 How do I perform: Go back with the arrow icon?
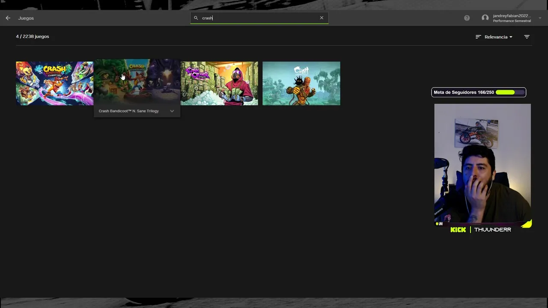8,18
